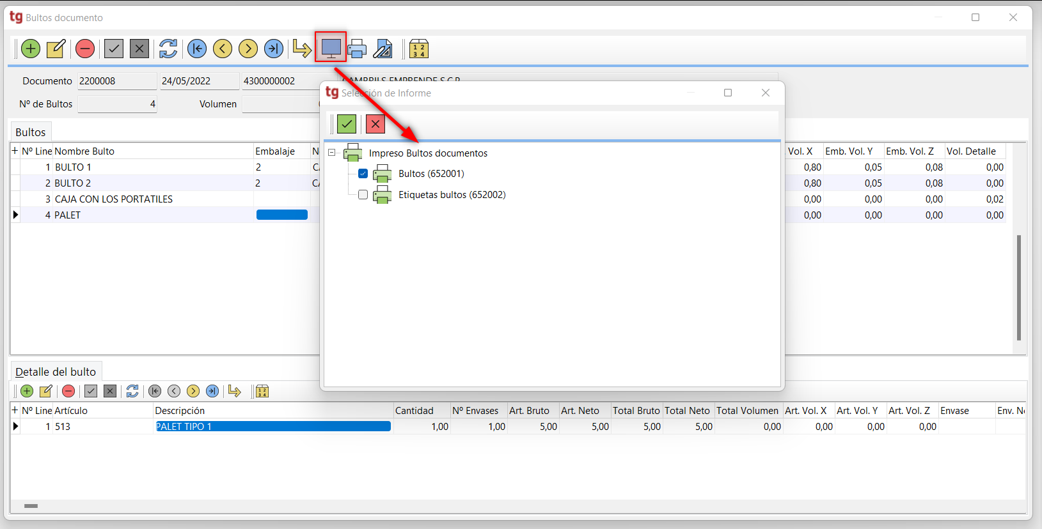Uncheck the Bultos (652001) report checkbox
The image size is (1042, 529).
tap(363, 174)
